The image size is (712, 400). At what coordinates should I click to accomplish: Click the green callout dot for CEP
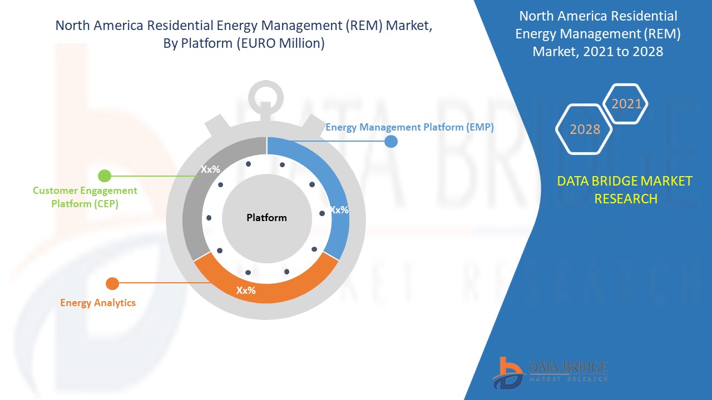[x=104, y=175]
